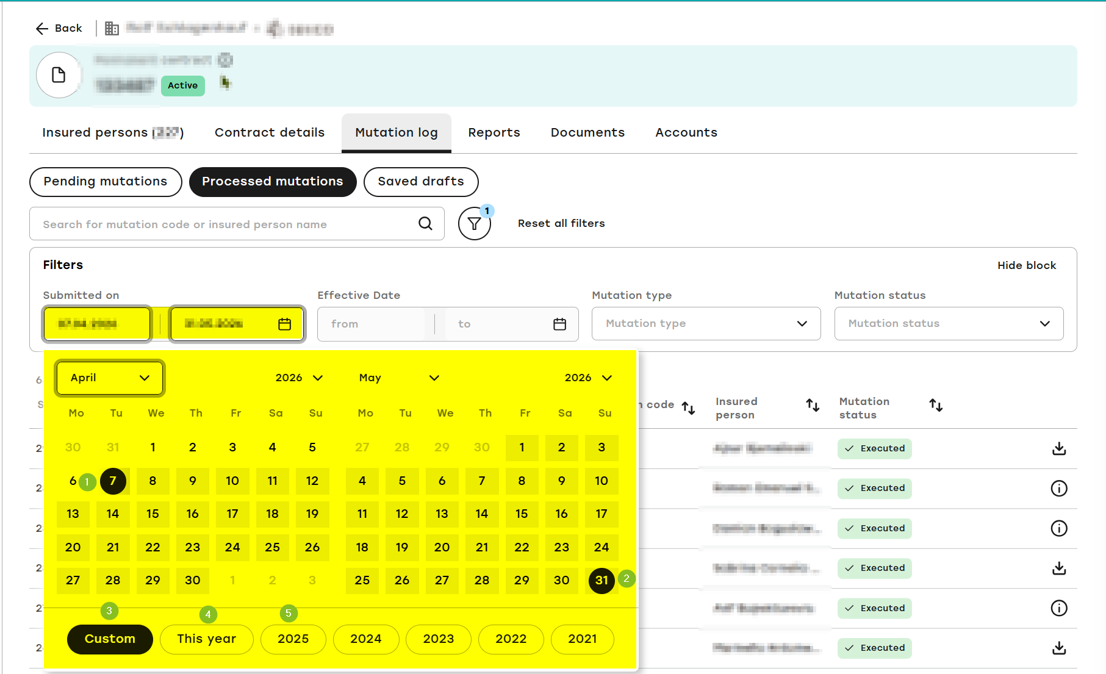Image resolution: width=1106 pixels, height=674 pixels.
Task: Pick April 7 in the calendar
Action: 113,481
